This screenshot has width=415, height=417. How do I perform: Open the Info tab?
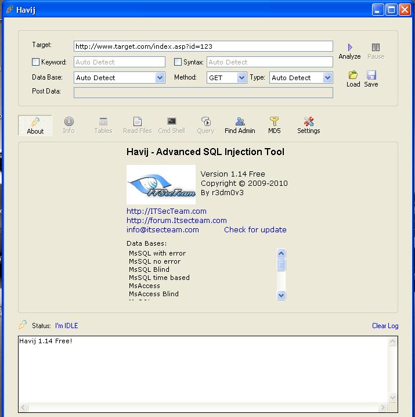pyautogui.click(x=68, y=125)
